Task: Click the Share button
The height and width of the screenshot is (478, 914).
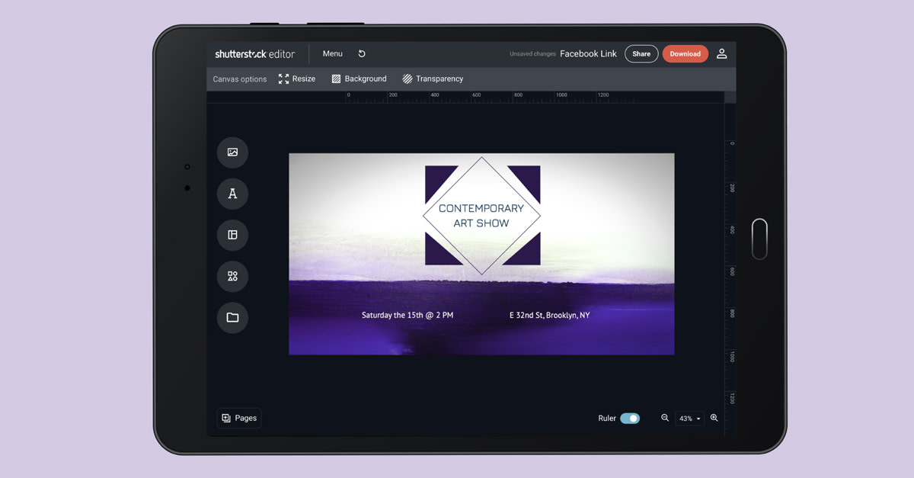Action: 641,53
